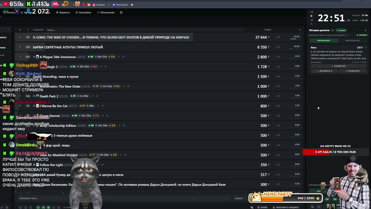Sort lots by Сумма column header
The width and height of the screenshot is (371, 209).
267,30
